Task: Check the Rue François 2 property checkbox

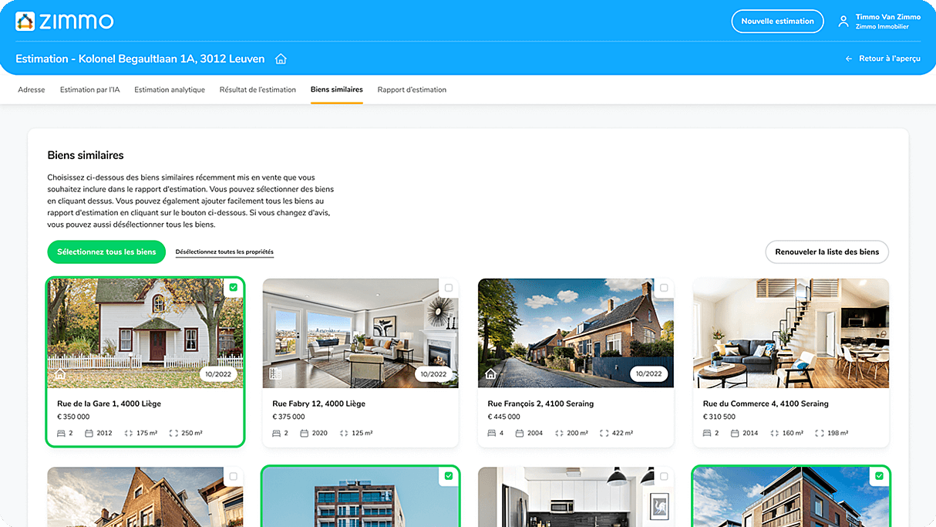Action: pos(664,288)
